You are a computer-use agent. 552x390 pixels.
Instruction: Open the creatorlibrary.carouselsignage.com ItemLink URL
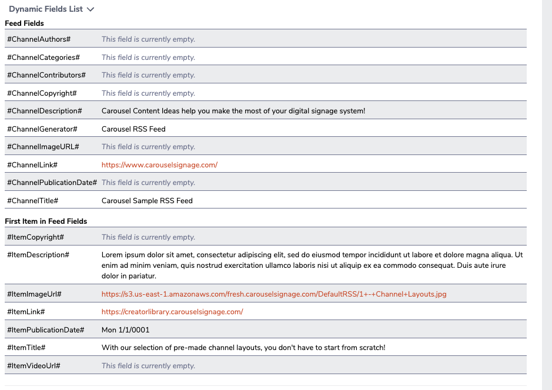pos(172,312)
